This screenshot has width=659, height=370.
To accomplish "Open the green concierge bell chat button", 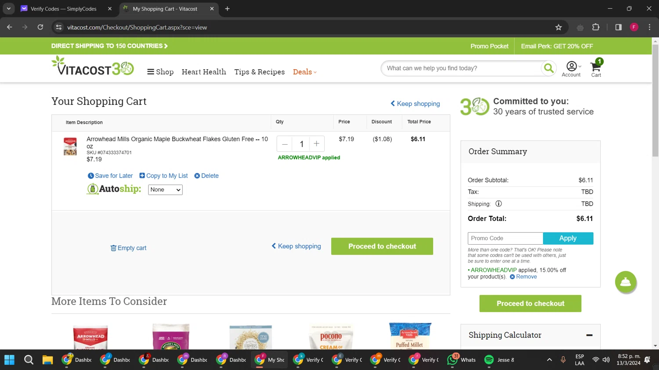I will tap(626, 282).
